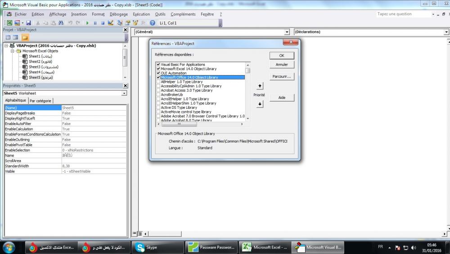Select Sheet1 in the project tree
The height and width of the screenshot is (254, 450).
[40, 57]
